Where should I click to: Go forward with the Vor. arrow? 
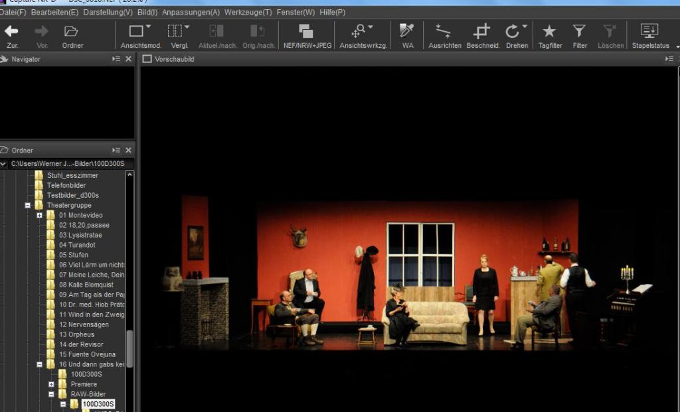tap(42, 31)
